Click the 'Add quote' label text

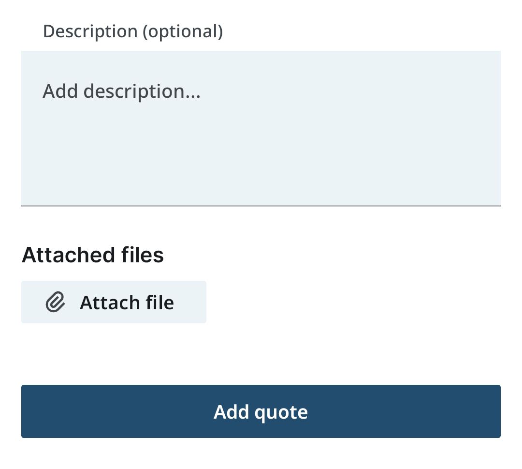261,412
